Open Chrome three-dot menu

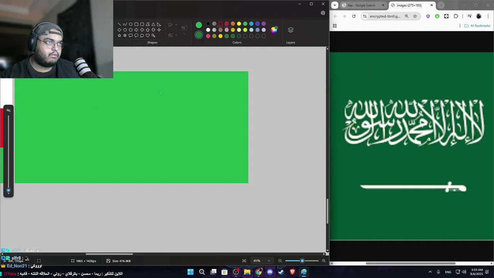click(488, 16)
